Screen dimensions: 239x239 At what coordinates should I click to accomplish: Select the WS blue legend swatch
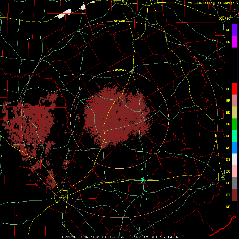point(234,148)
